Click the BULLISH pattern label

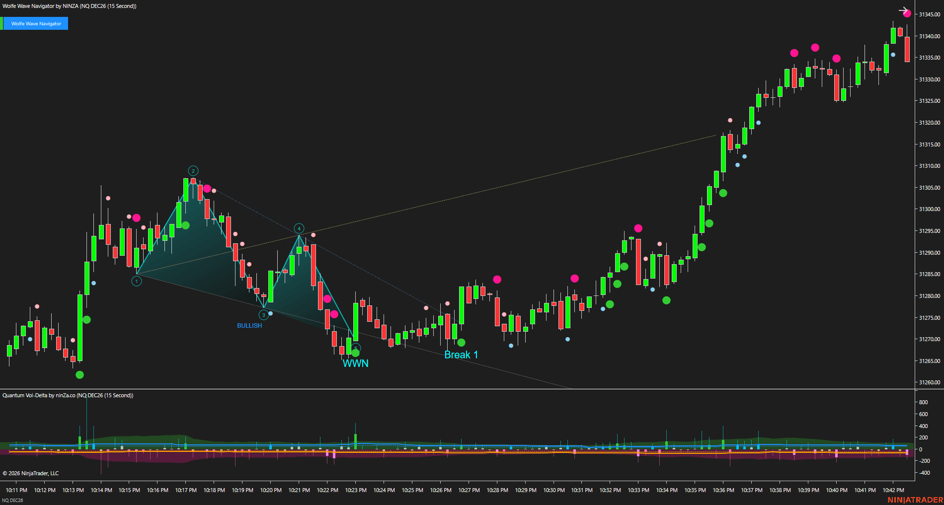point(249,326)
